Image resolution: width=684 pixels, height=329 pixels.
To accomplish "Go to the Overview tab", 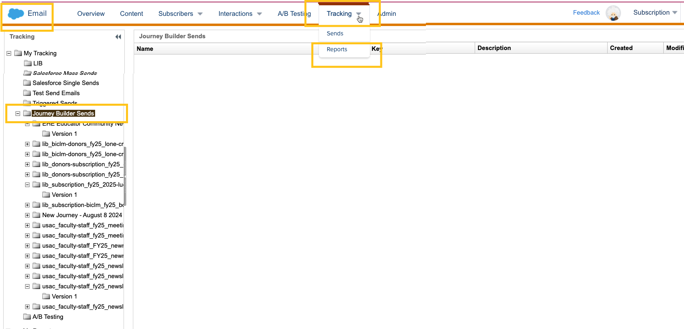I will pos(91,13).
